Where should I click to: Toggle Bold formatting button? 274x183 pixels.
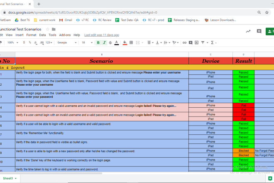click(98, 42)
